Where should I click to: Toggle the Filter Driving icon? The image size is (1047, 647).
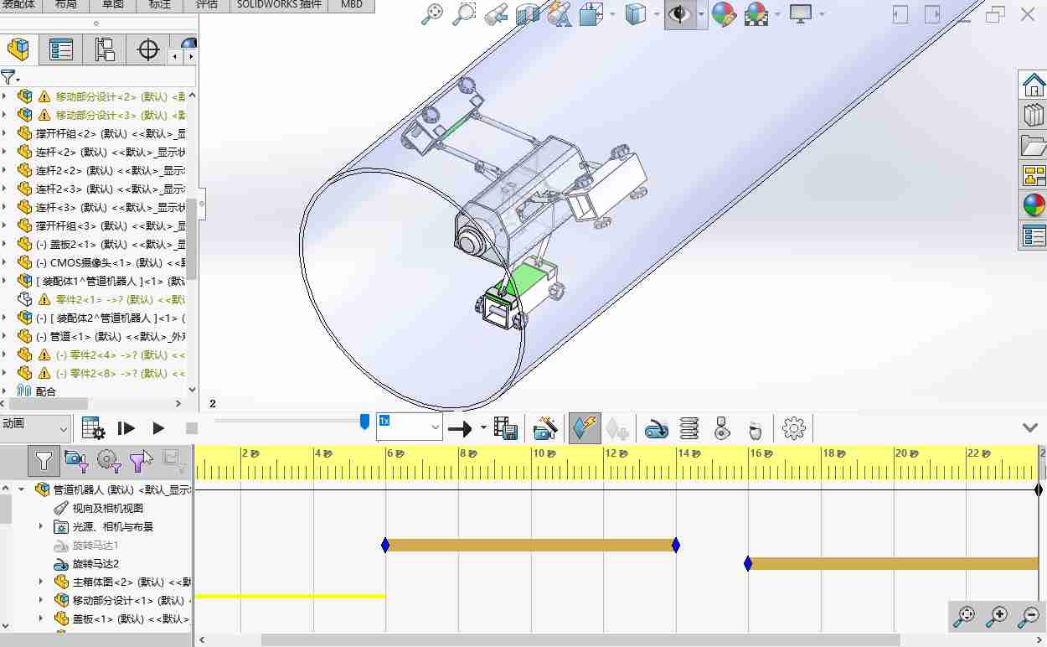pyautogui.click(x=107, y=459)
